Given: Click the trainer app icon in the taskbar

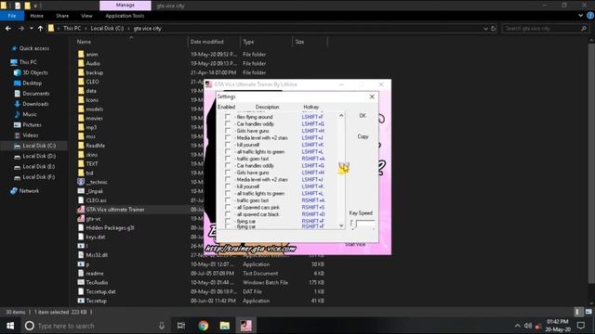Looking at the screenshot, I should coord(245,326).
